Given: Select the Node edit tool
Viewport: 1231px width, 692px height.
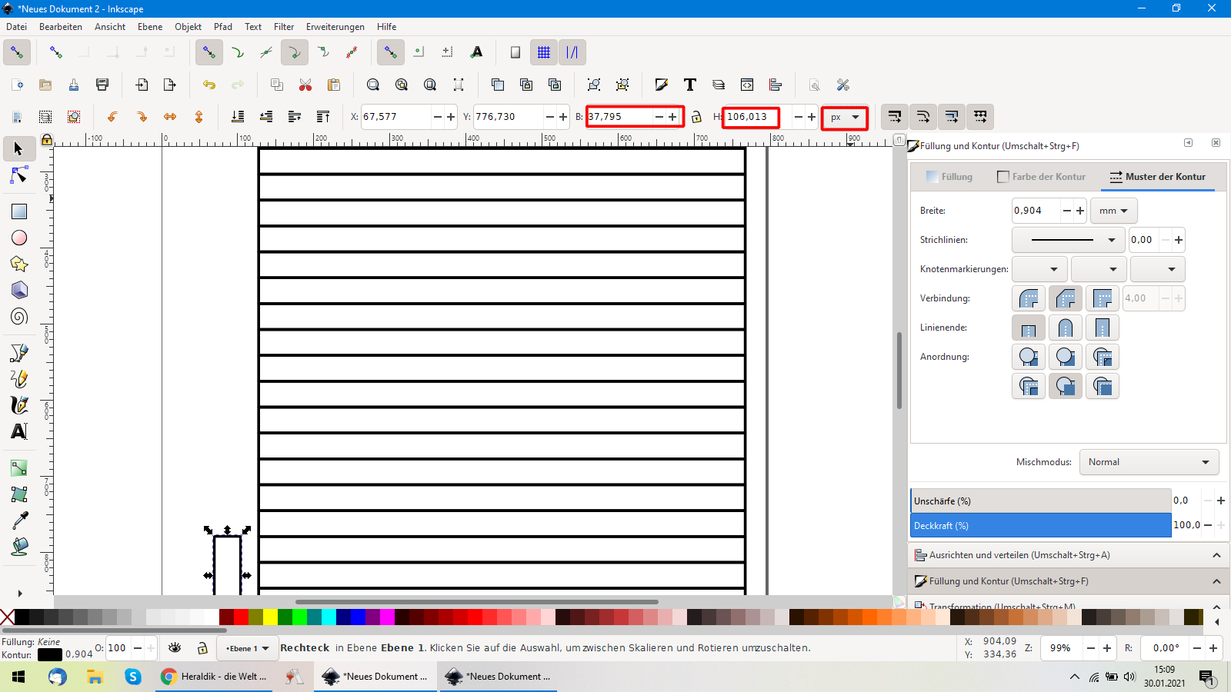Looking at the screenshot, I should pos(19,176).
